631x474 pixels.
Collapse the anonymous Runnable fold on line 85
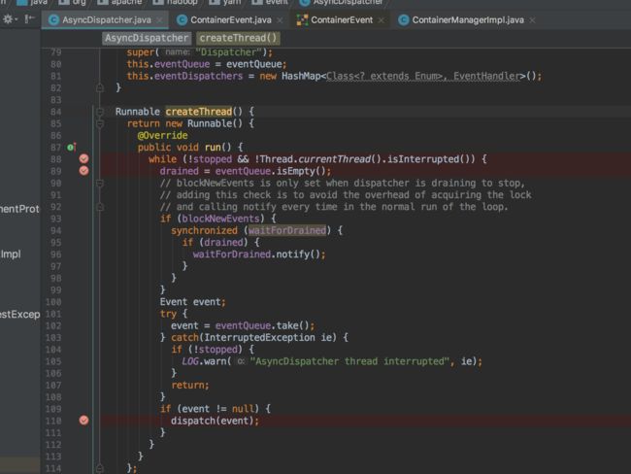click(x=100, y=123)
